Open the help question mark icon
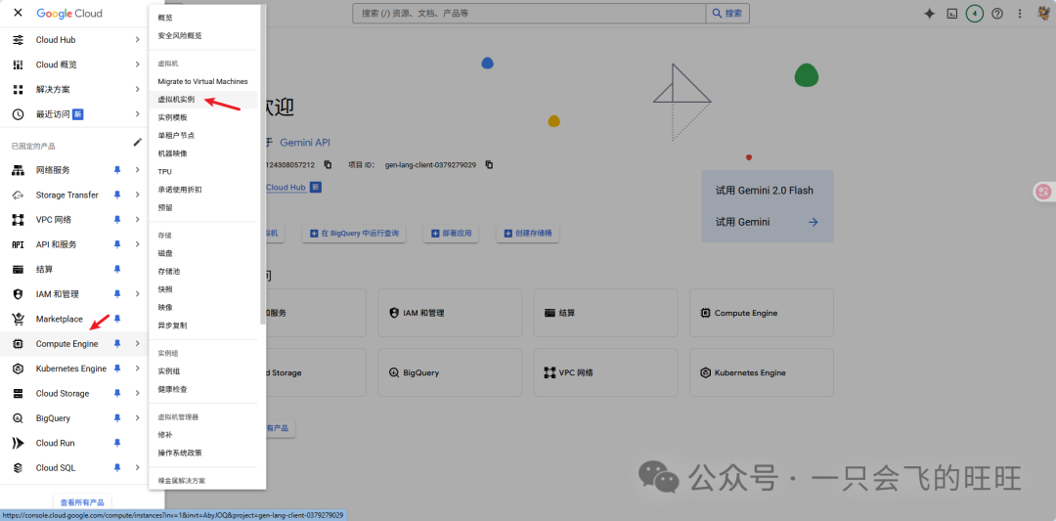This screenshot has width=1056, height=521. (x=997, y=14)
